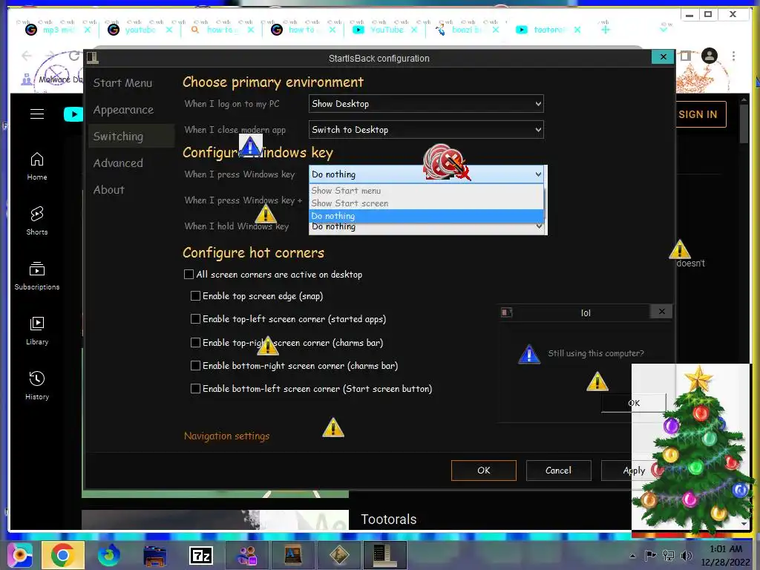Close the 'lol' message dialog
This screenshot has height=570, width=760.
coord(661,312)
